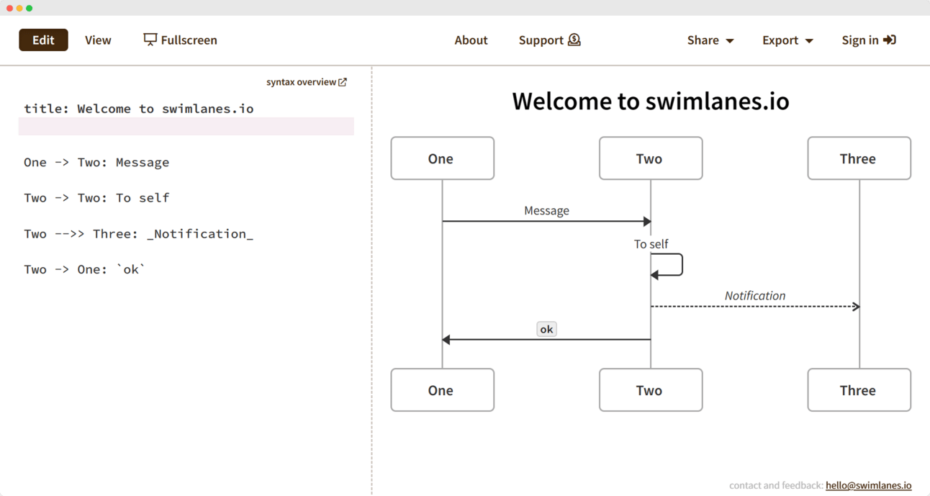Viewport: 930px width, 496px height.
Task: Click the ok code label in diagram
Action: coord(546,330)
